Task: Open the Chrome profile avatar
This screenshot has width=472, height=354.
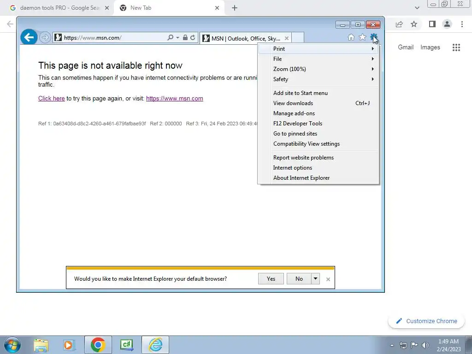Action: coord(447,24)
